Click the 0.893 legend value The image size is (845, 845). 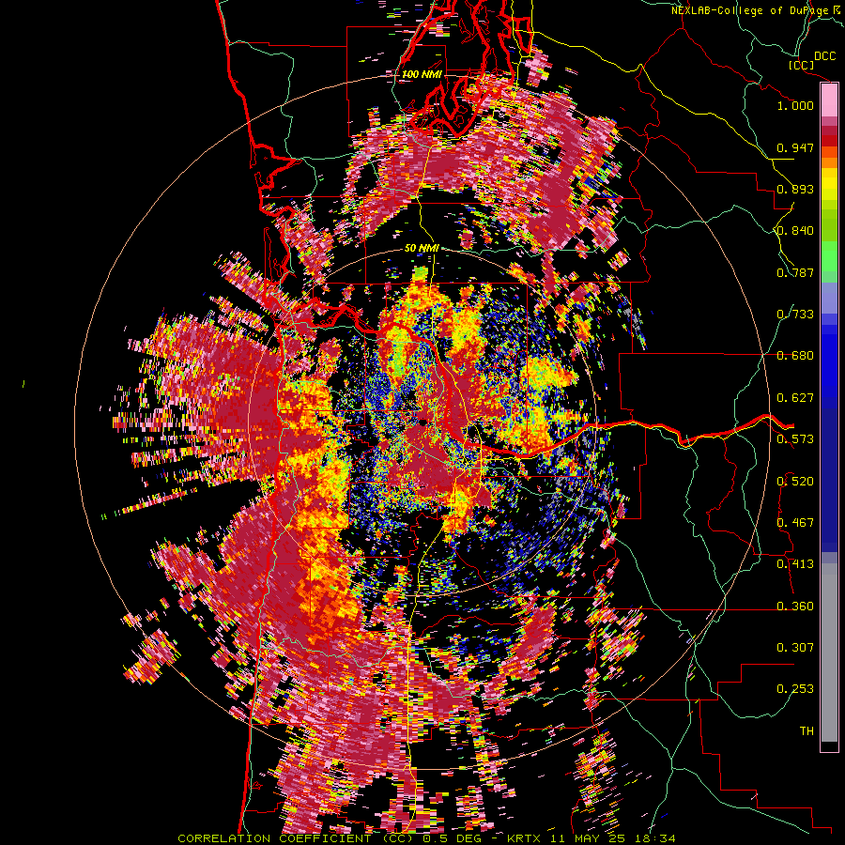tap(795, 189)
